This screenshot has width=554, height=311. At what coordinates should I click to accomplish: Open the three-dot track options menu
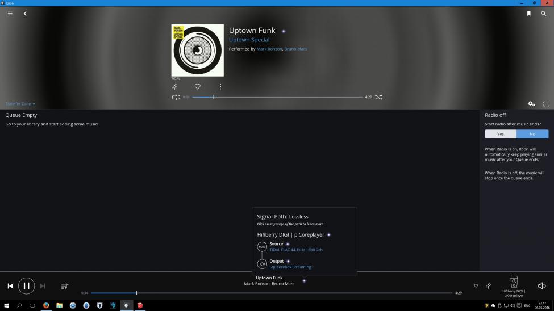click(220, 86)
